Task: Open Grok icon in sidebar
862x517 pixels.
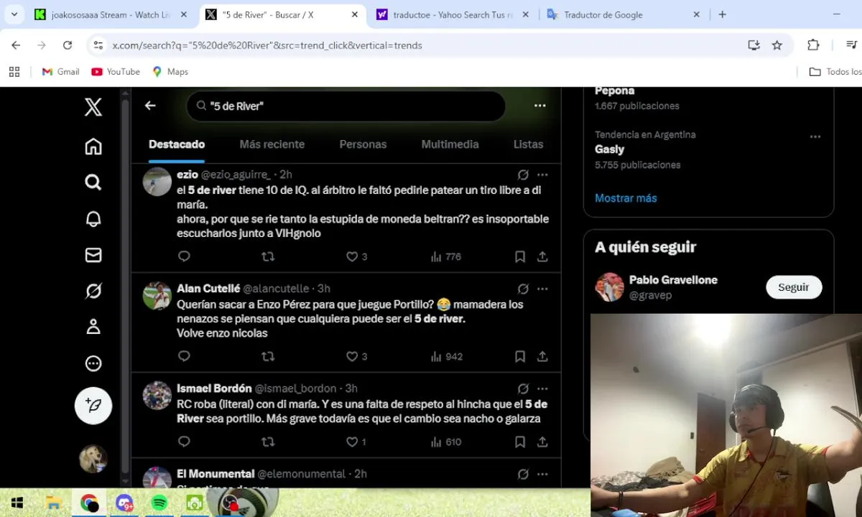Action: coord(93,291)
